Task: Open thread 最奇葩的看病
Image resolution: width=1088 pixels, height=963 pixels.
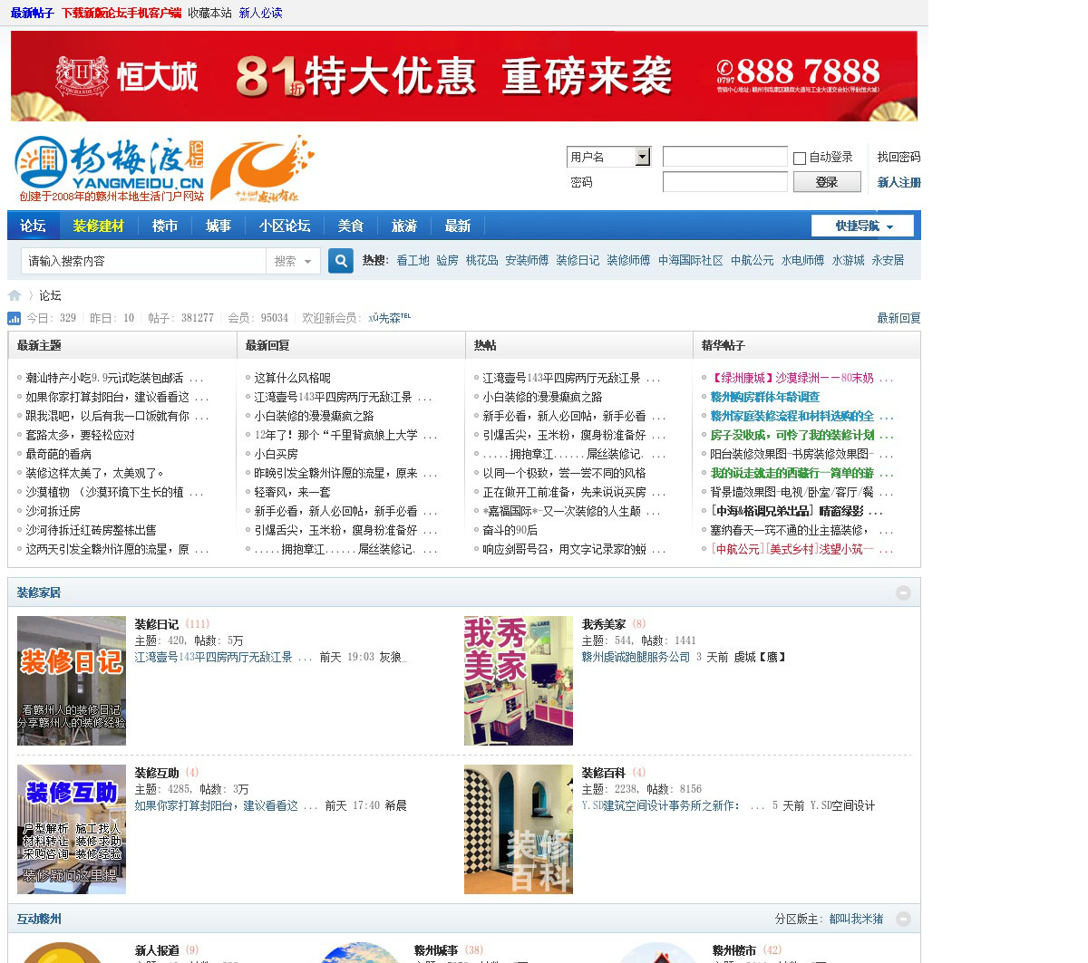Action: point(58,454)
